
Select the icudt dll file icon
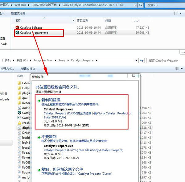tap(19, 138)
